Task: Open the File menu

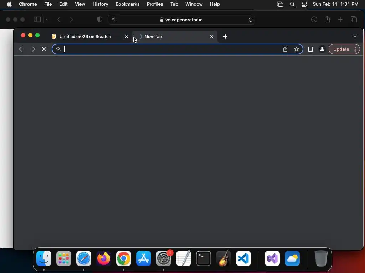Action: (x=48, y=4)
